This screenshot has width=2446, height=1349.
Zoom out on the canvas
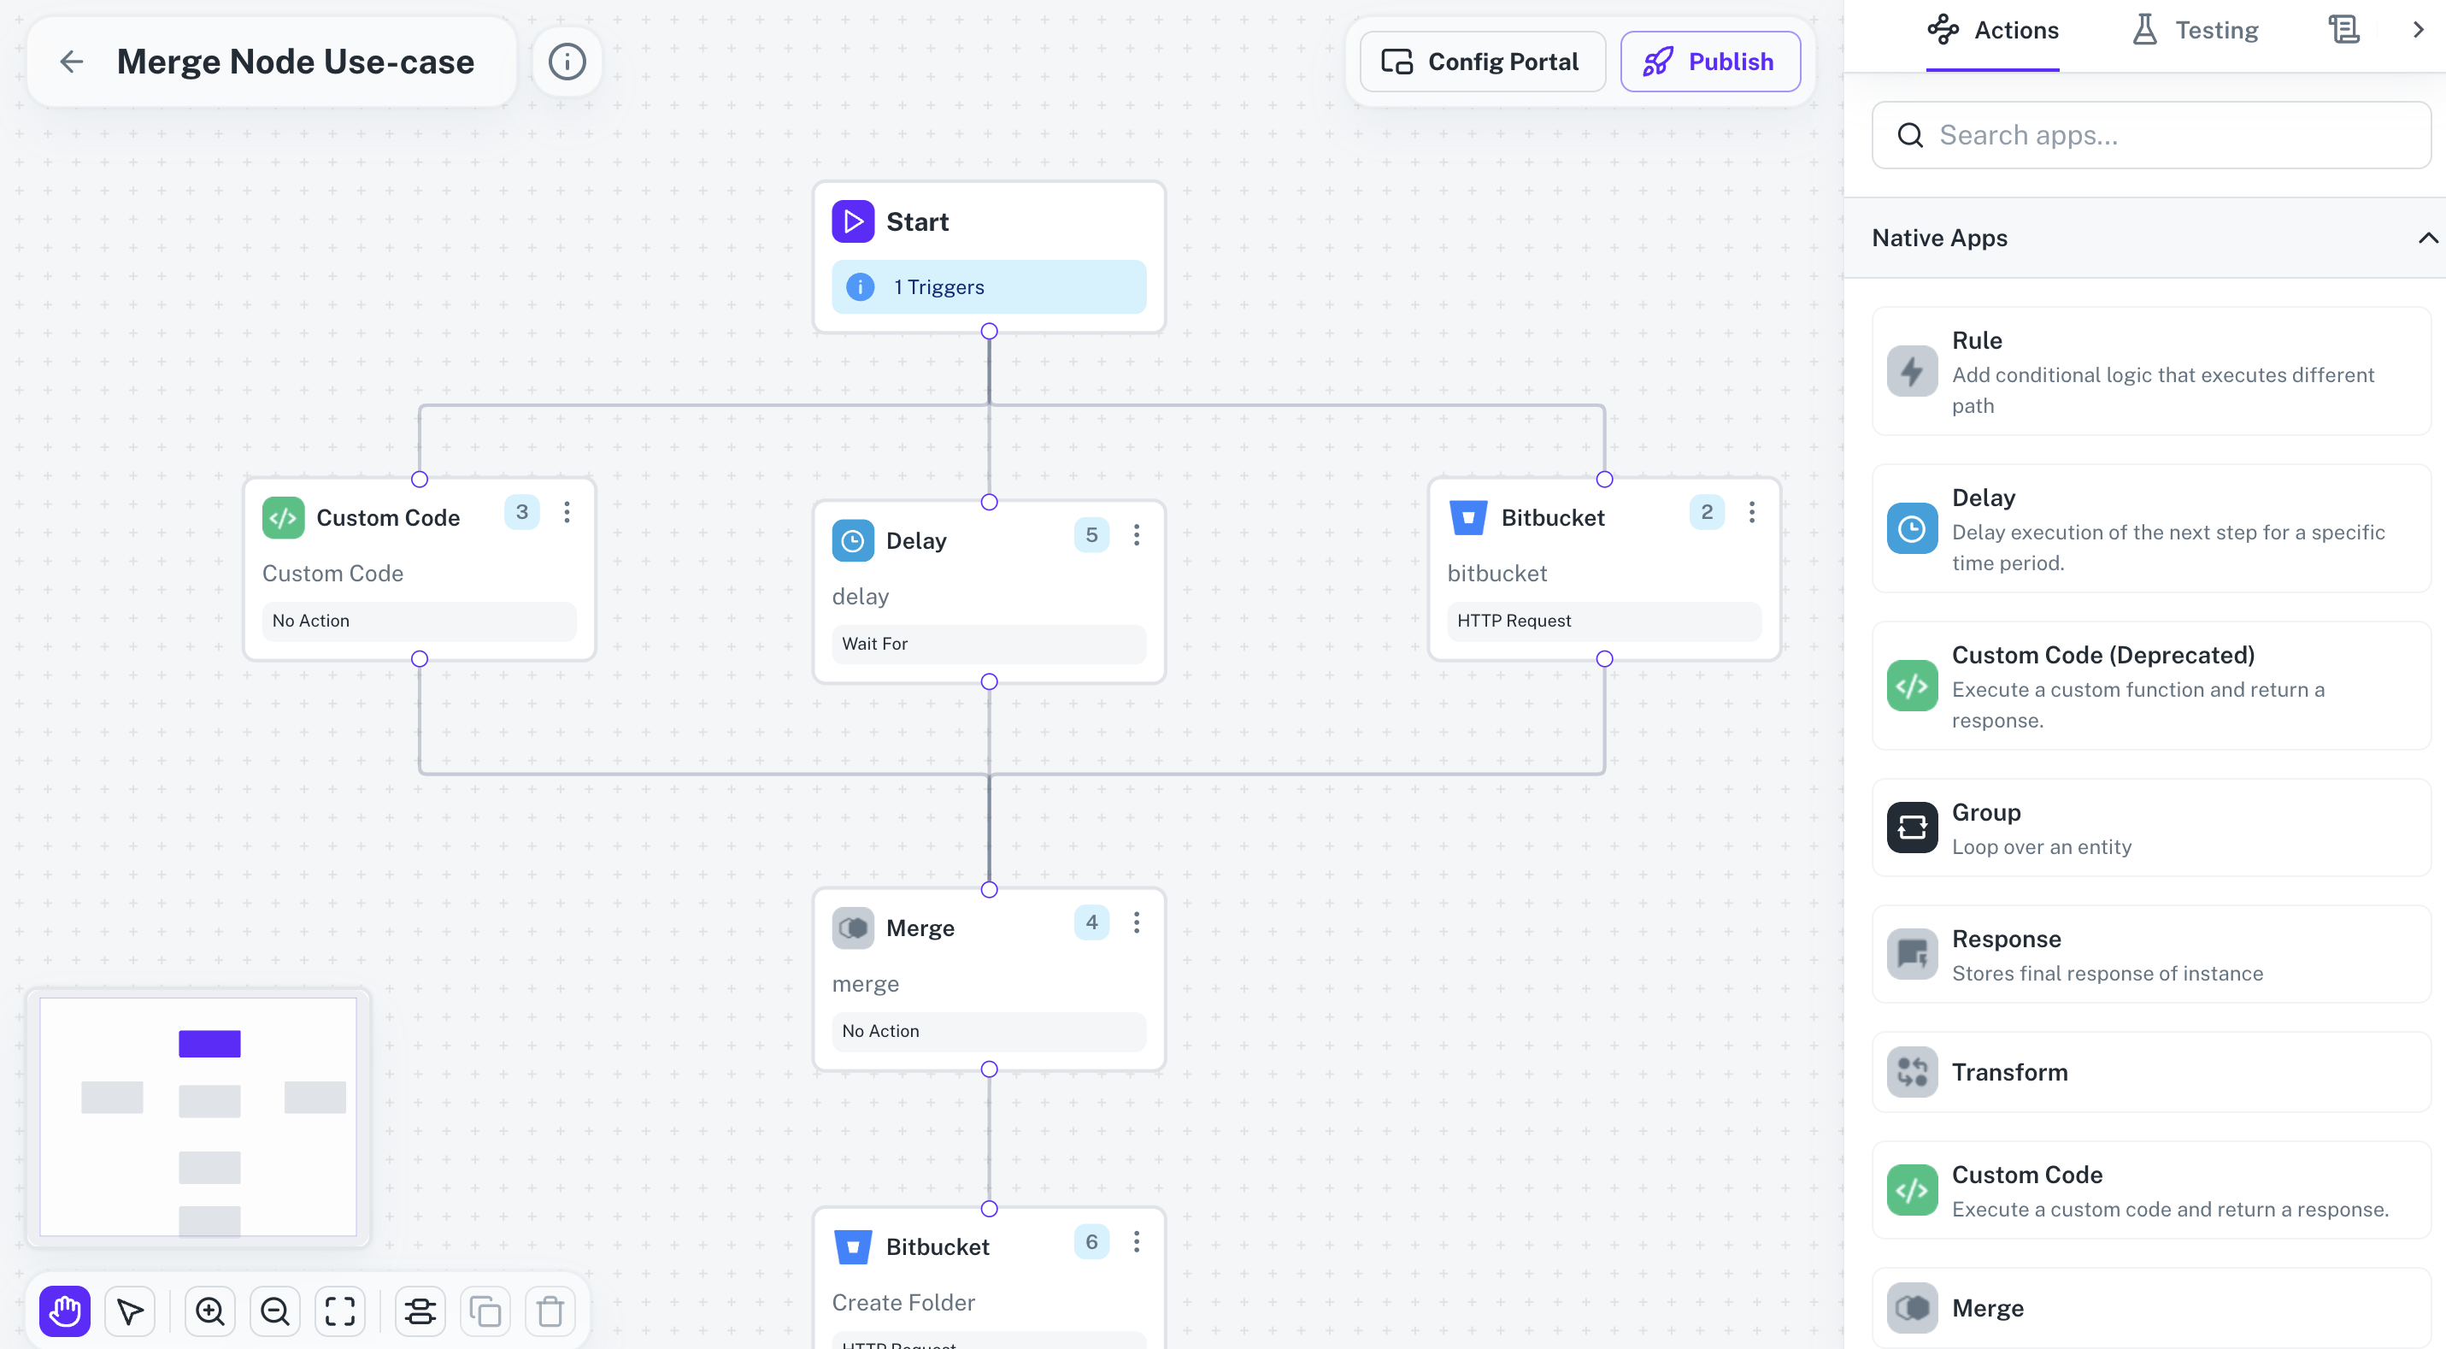(274, 1311)
